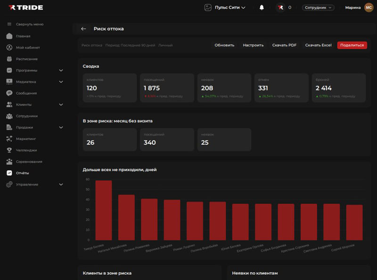
Task: Click Скачать Excel
Action: 319,45
